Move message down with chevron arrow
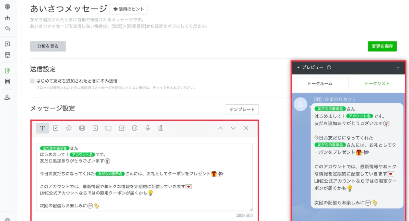This screenshot has height=221, width=409. pos(233,128)
